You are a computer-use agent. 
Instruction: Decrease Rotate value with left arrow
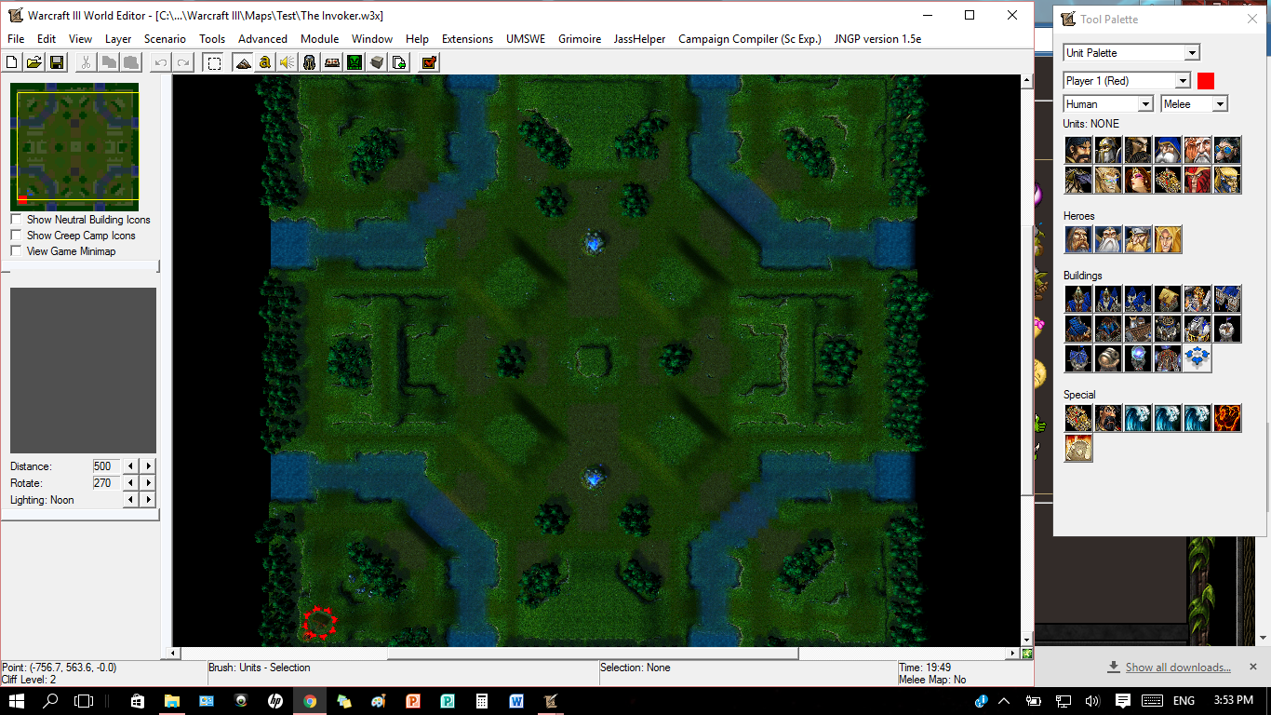[131, 483]
